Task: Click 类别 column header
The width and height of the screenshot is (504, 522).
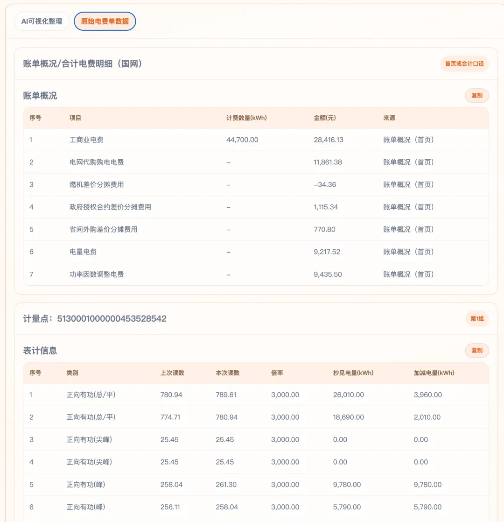Action: [72, 373]
